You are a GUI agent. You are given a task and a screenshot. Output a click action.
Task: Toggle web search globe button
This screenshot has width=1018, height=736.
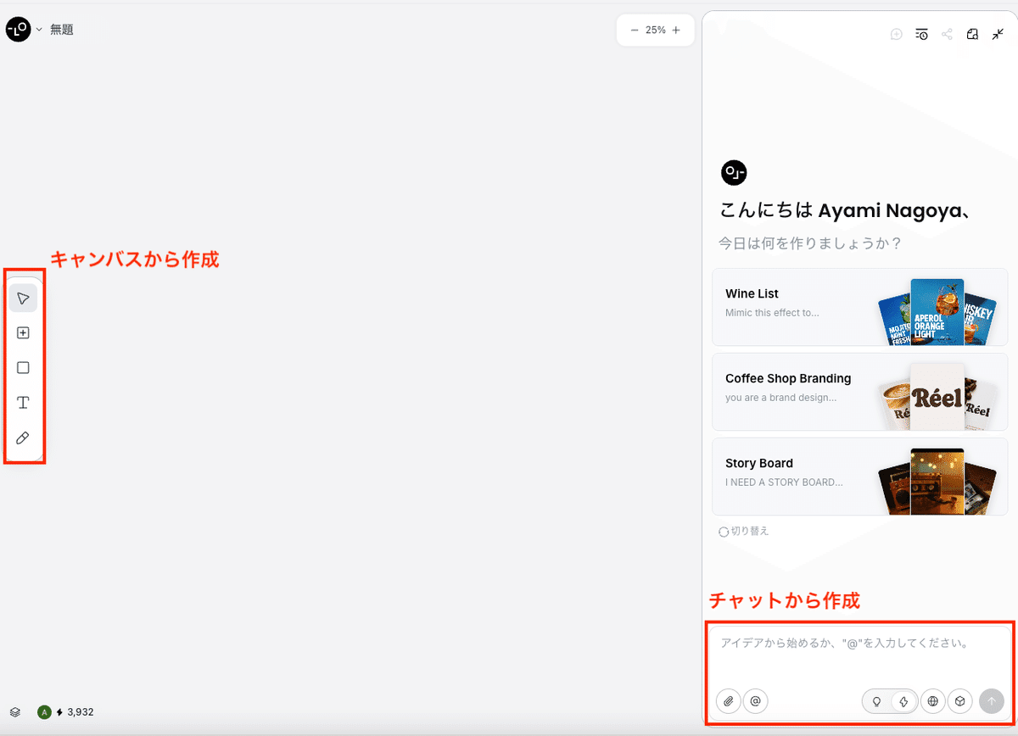pyautogui.click(x=933, y=701)
